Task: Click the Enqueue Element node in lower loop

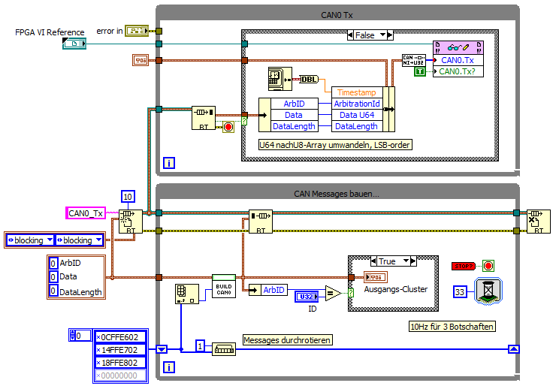Action: 261,222
